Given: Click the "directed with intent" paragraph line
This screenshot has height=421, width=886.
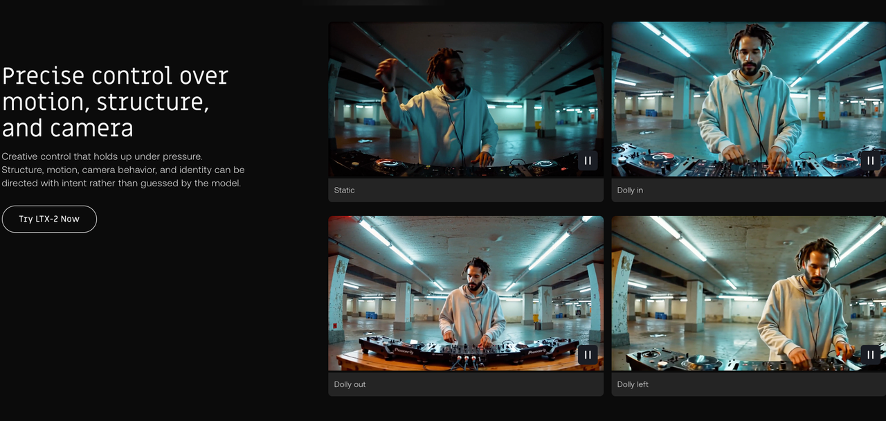Looking at the screenshot, I should (x=121, y=183).
